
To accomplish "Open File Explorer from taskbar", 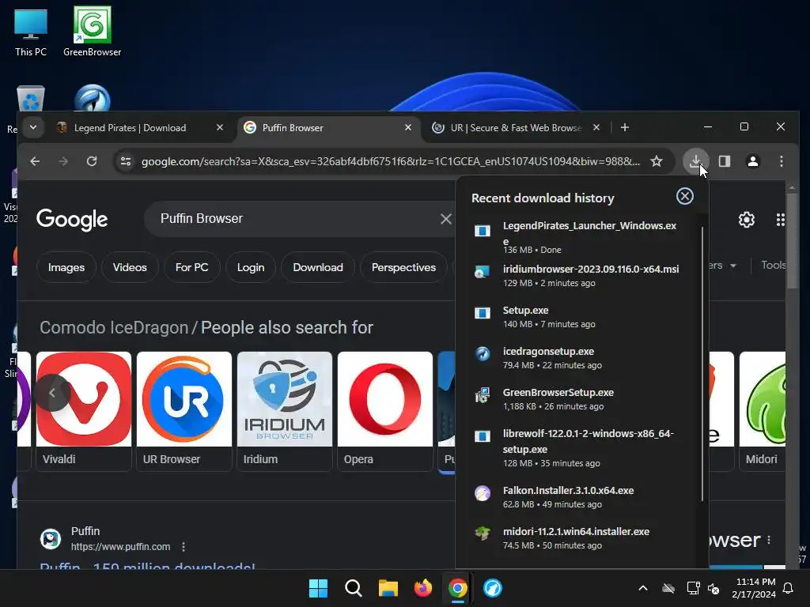I will 388,588.
